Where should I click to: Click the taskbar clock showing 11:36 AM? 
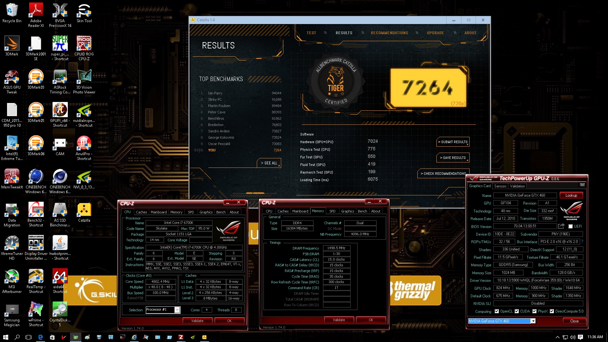(x=595, y=337)
